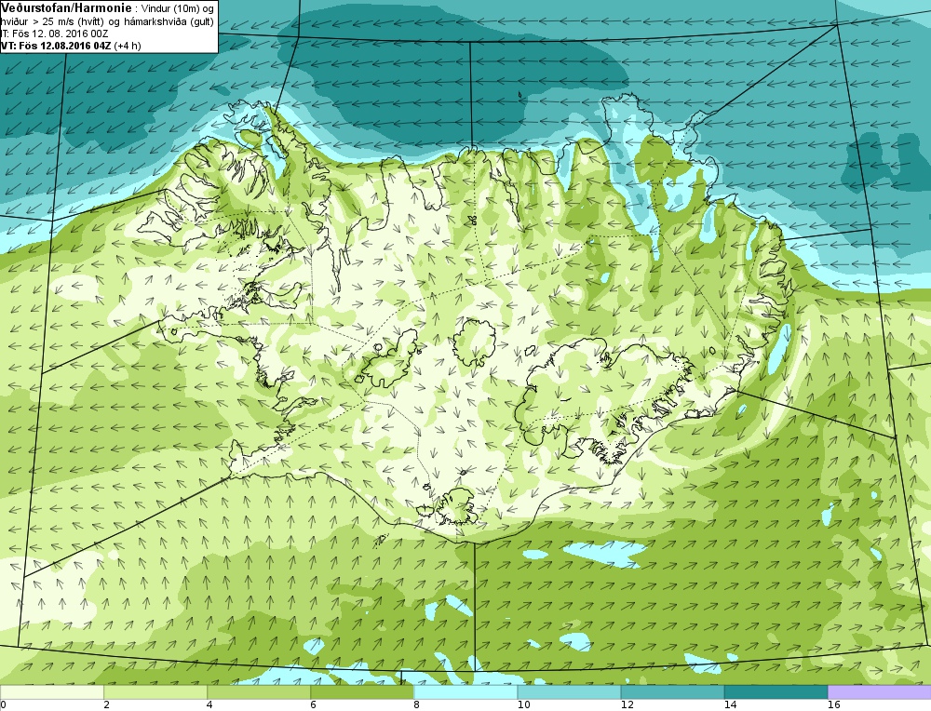Image resolution: width=931 pixels, height=711 pixels.
Task: Click the legend scale label '2'
Action: click(106, 705)
